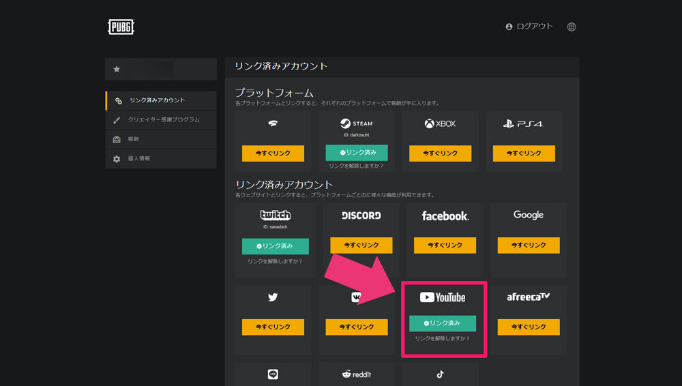Link the afreecaTV account now
Image resolution: width=682 pixels, height=386 pixels.
pyautogui.click(x=529, y=327)
